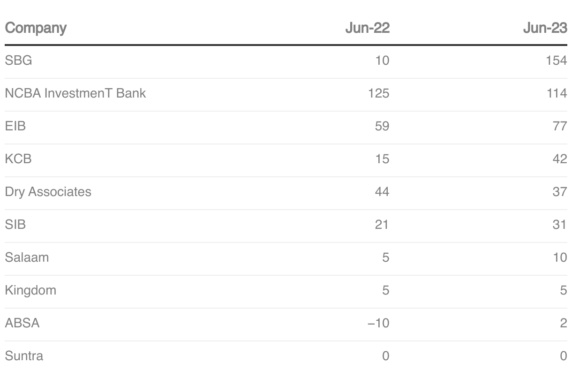Click Dry Associates' Jun-22 value 44
Viewport: 572px width, 378px height.
click(x=382, y=192)
